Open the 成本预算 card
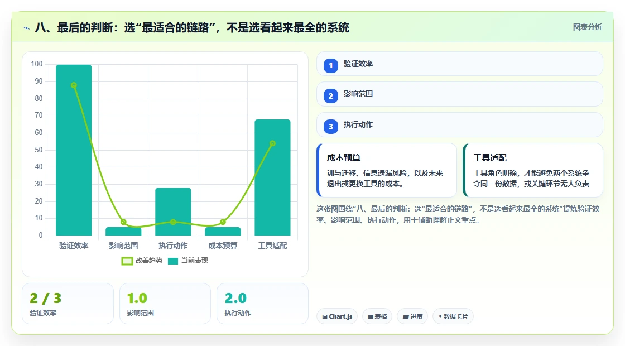The width and height of the screenshot is (625, 346). point(387,170)
